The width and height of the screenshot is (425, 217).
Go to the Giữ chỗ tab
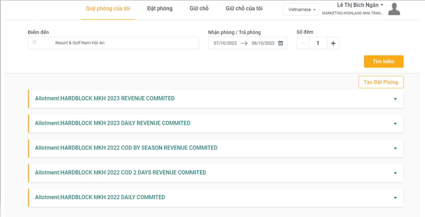[x=199, y=9]
